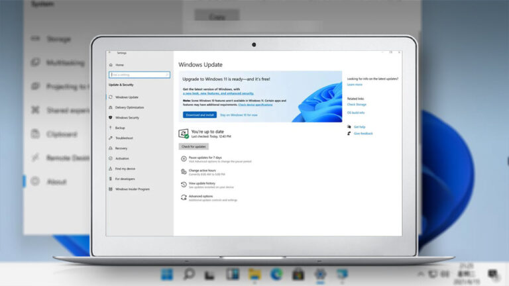
Task: Open Activation in the sidebar
Action: coord(119,158)
